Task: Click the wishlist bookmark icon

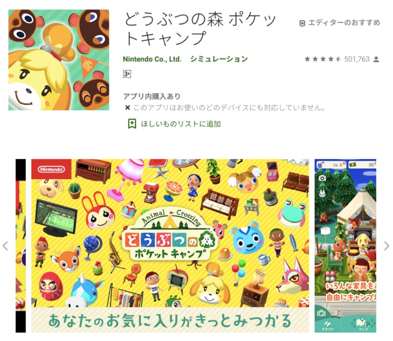Action: coord(132,124)
